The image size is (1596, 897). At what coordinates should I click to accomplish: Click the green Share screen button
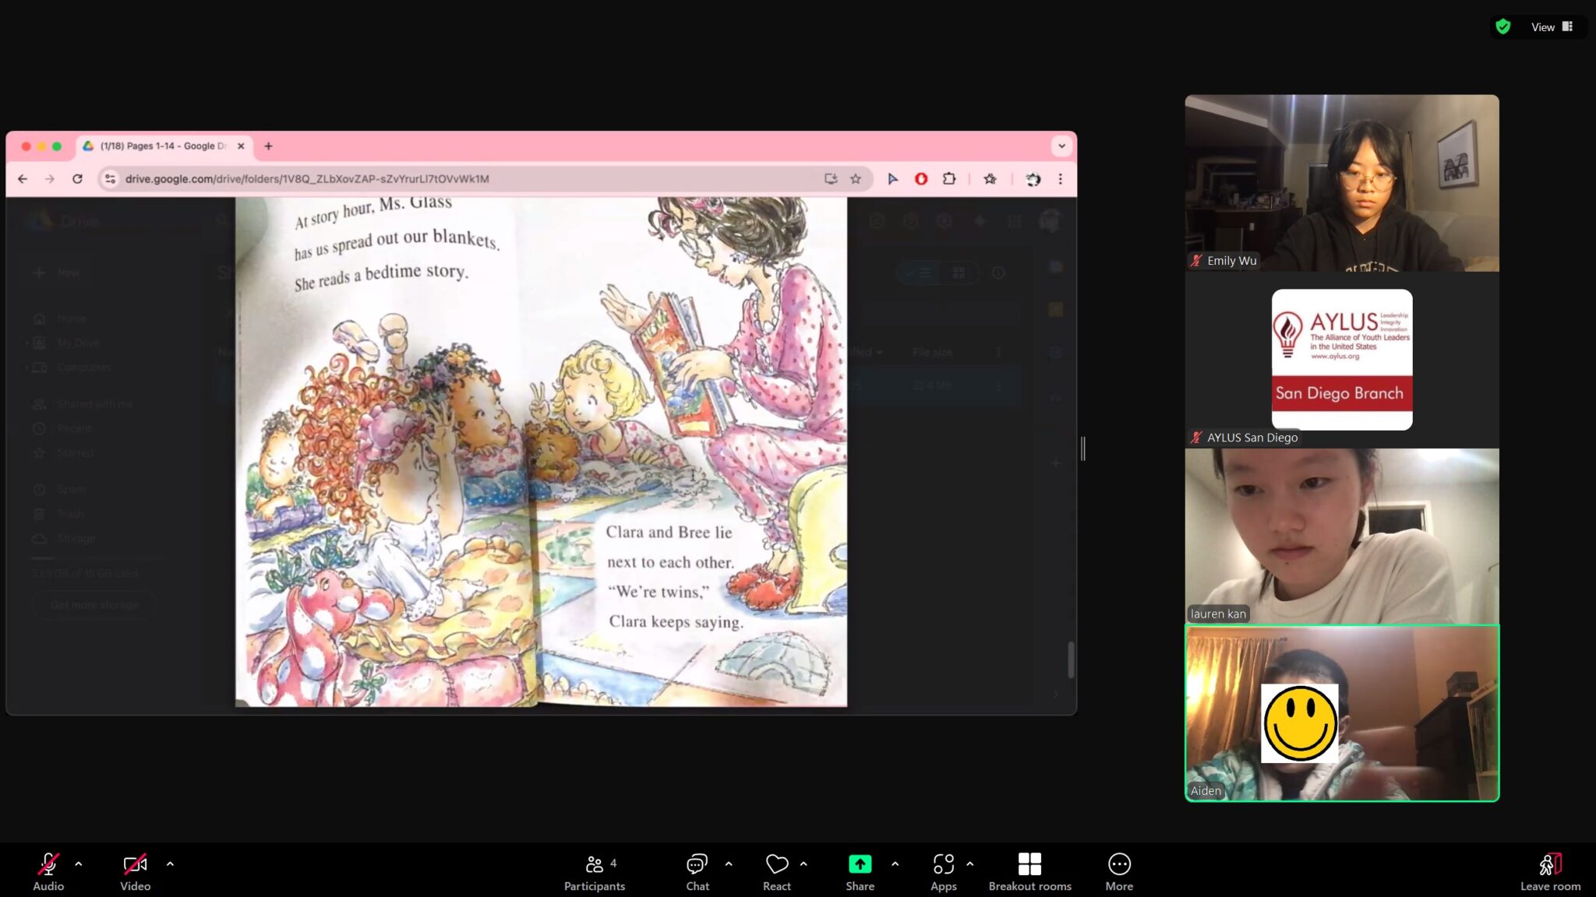coord(860,871)
